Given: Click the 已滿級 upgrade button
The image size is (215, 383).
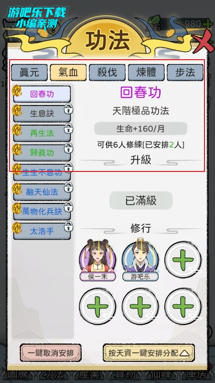Looking at the screenshot, I should [x=141, y=201].
